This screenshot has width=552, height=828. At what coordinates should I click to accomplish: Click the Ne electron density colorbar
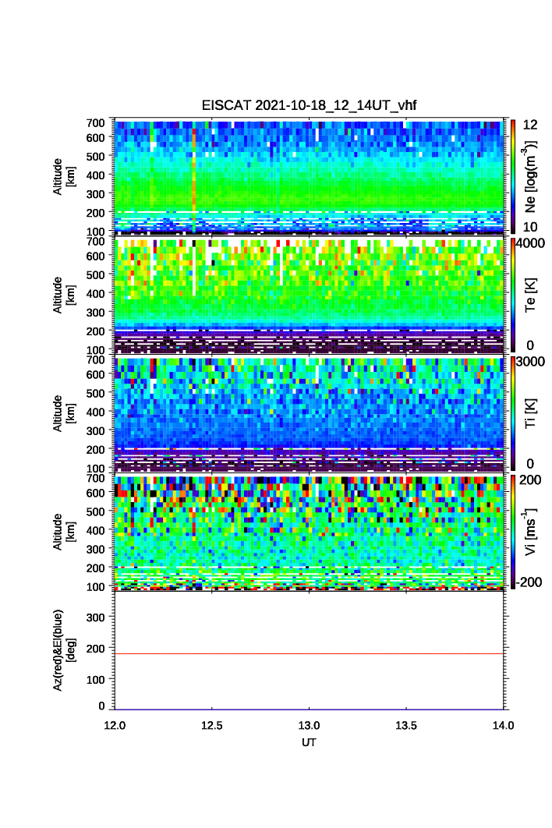click(x=511, y=176)
